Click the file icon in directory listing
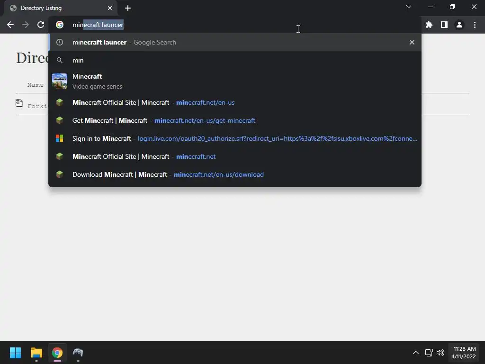The height and width of the screenshot is (364, 485). [x=19, y=103]
